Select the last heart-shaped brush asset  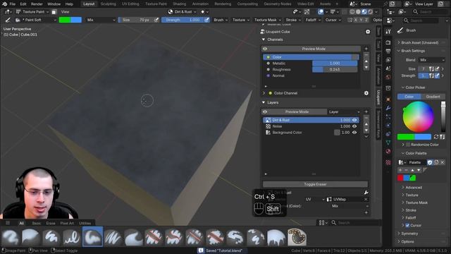(297, 237)
